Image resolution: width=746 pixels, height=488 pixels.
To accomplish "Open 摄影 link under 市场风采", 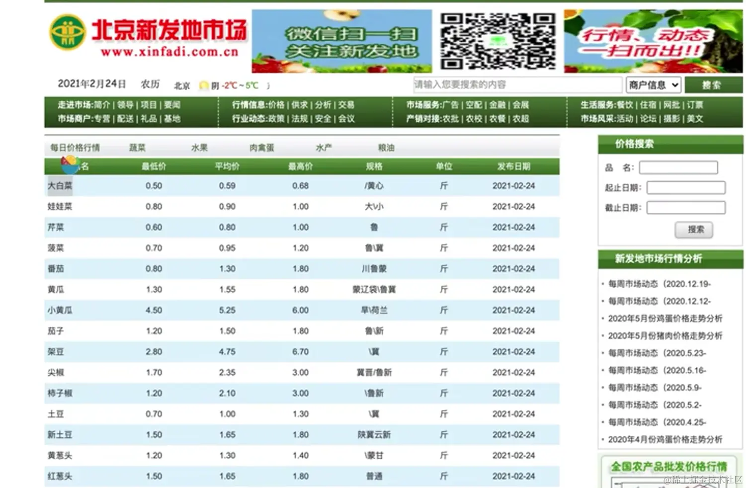I will [x=672, y=119].
